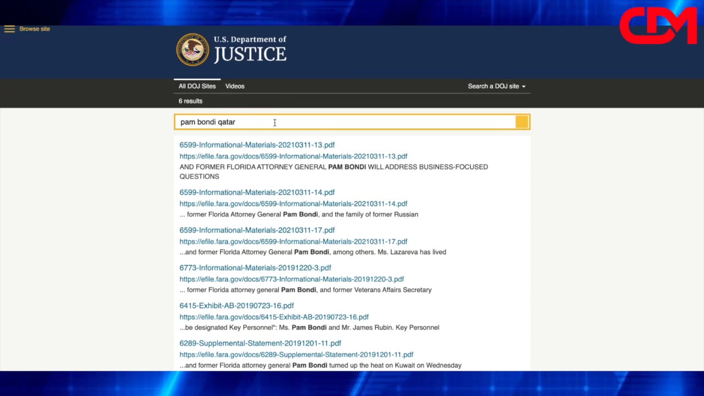Click the Browse site label
This screenshot has height=396, width=704.
(x=35, y=29)
